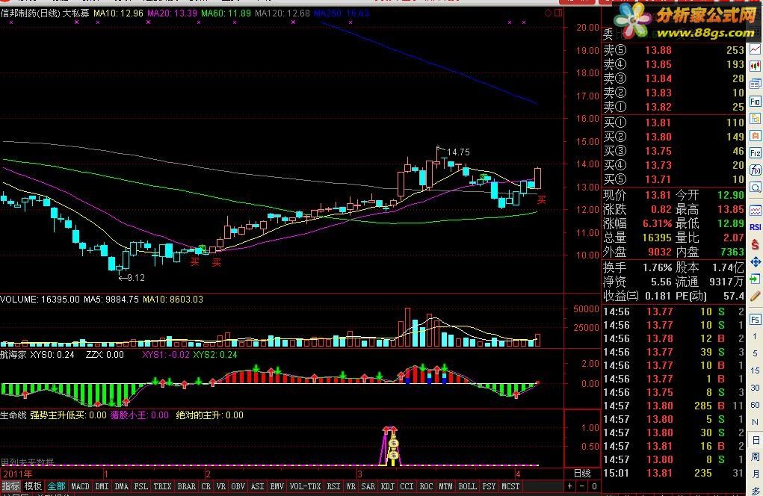
Task: Switch to VOL-TDX indicator tab
Action: 305,486
